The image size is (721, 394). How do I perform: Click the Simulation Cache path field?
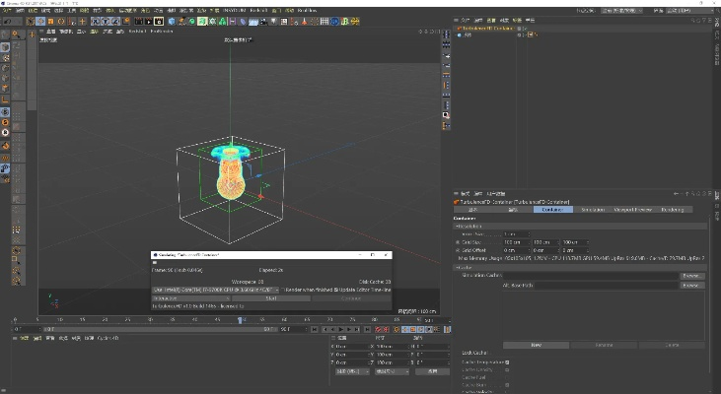591,276
